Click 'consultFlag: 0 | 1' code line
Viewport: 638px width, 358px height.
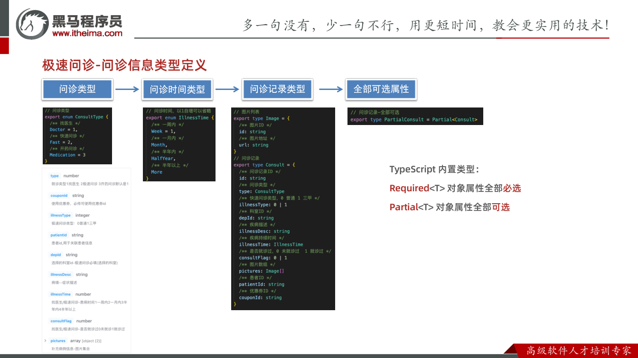(263, 258)
